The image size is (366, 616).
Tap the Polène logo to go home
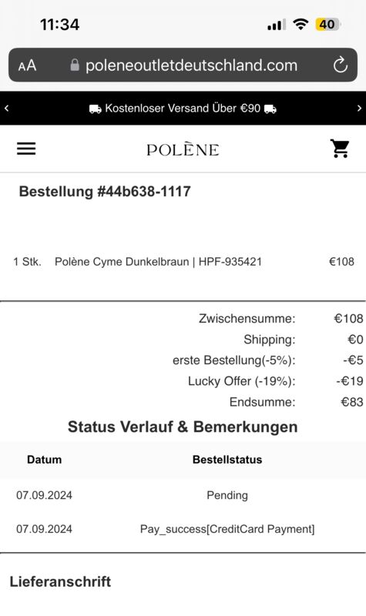click(x=183, y=149)
